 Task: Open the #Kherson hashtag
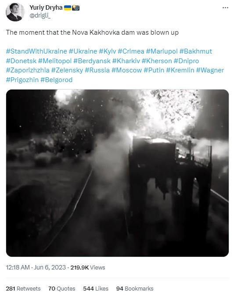(x=157, y=61)
